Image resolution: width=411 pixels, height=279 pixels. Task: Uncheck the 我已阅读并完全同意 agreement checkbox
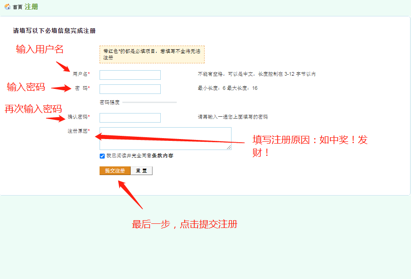pyautogui.click(x=102, y=156)
